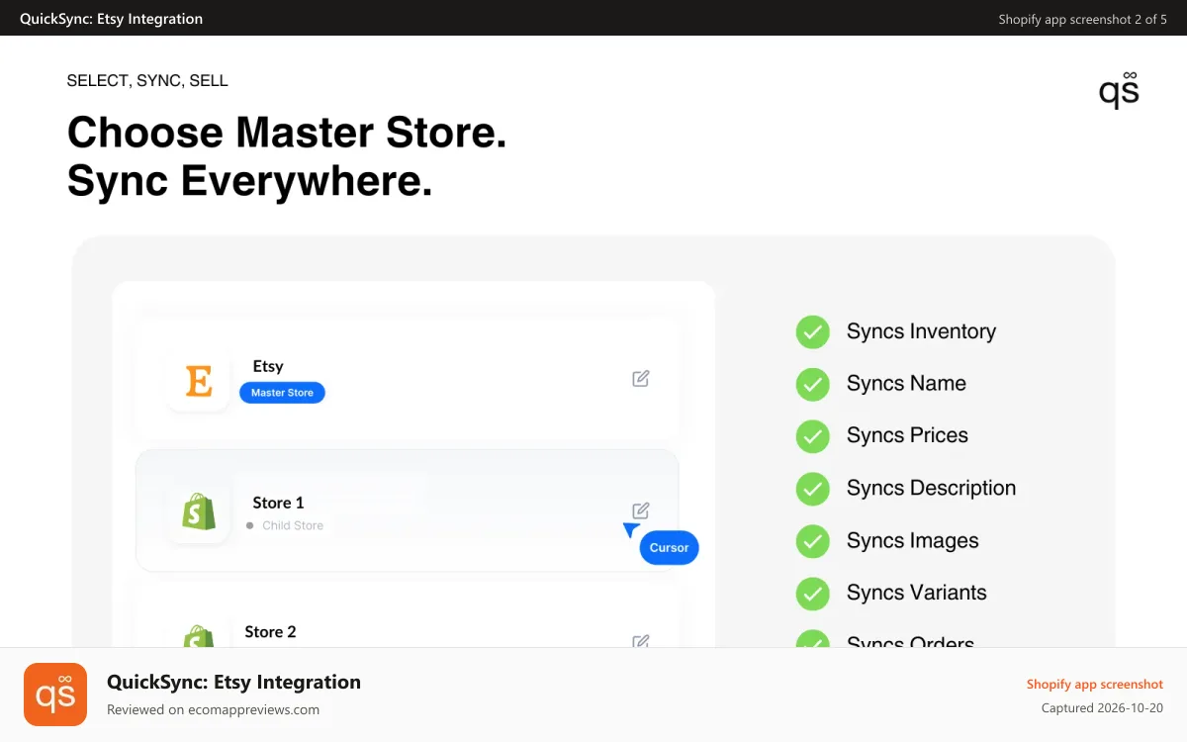Viewport: 1187px width, 742px height.
Task: Click the Captured 2026-10-20 date
Action: click(x=1102, y=708)
